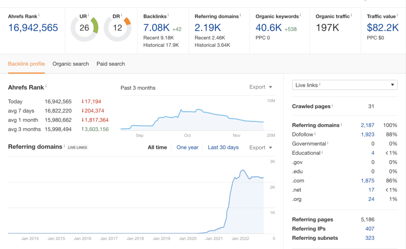Screen dimensions: 406x249
Task: Open Export menu for Referring domains chart
Action: pyautogui.click(x=260, y=147)
